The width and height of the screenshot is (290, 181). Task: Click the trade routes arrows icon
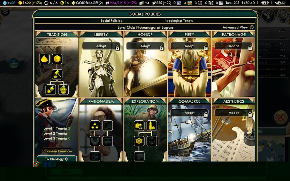[46, 3]
